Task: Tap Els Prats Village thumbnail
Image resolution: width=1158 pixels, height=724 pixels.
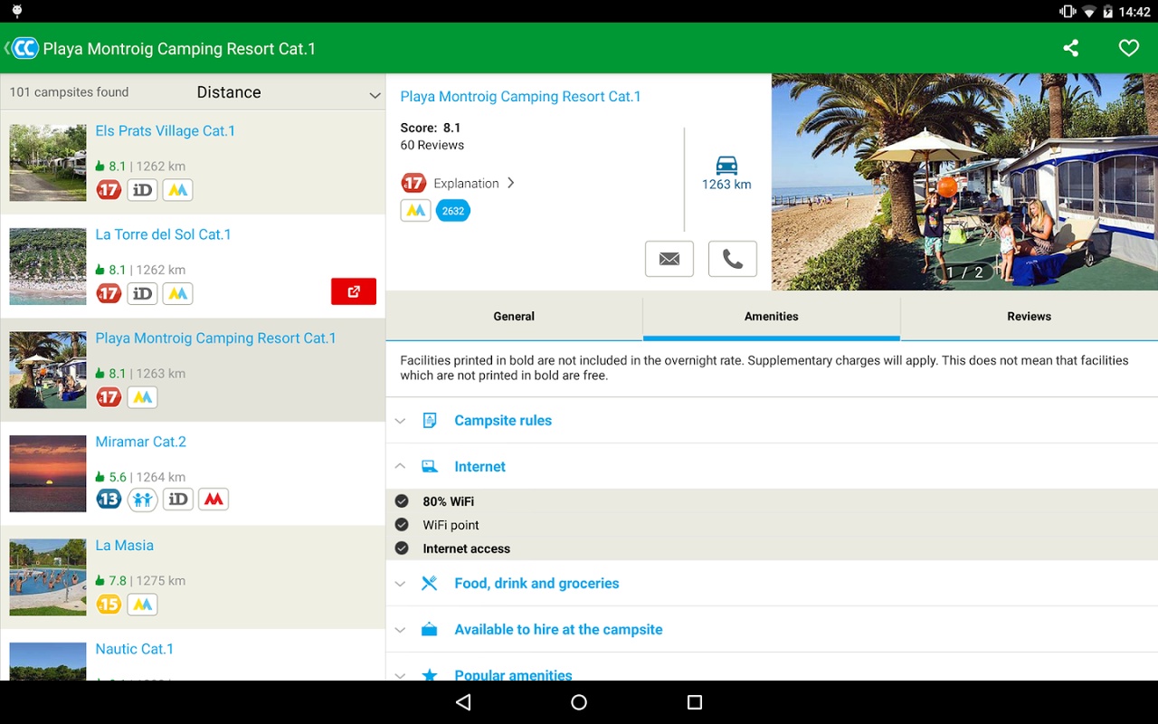Action: (x=48, y=163)
